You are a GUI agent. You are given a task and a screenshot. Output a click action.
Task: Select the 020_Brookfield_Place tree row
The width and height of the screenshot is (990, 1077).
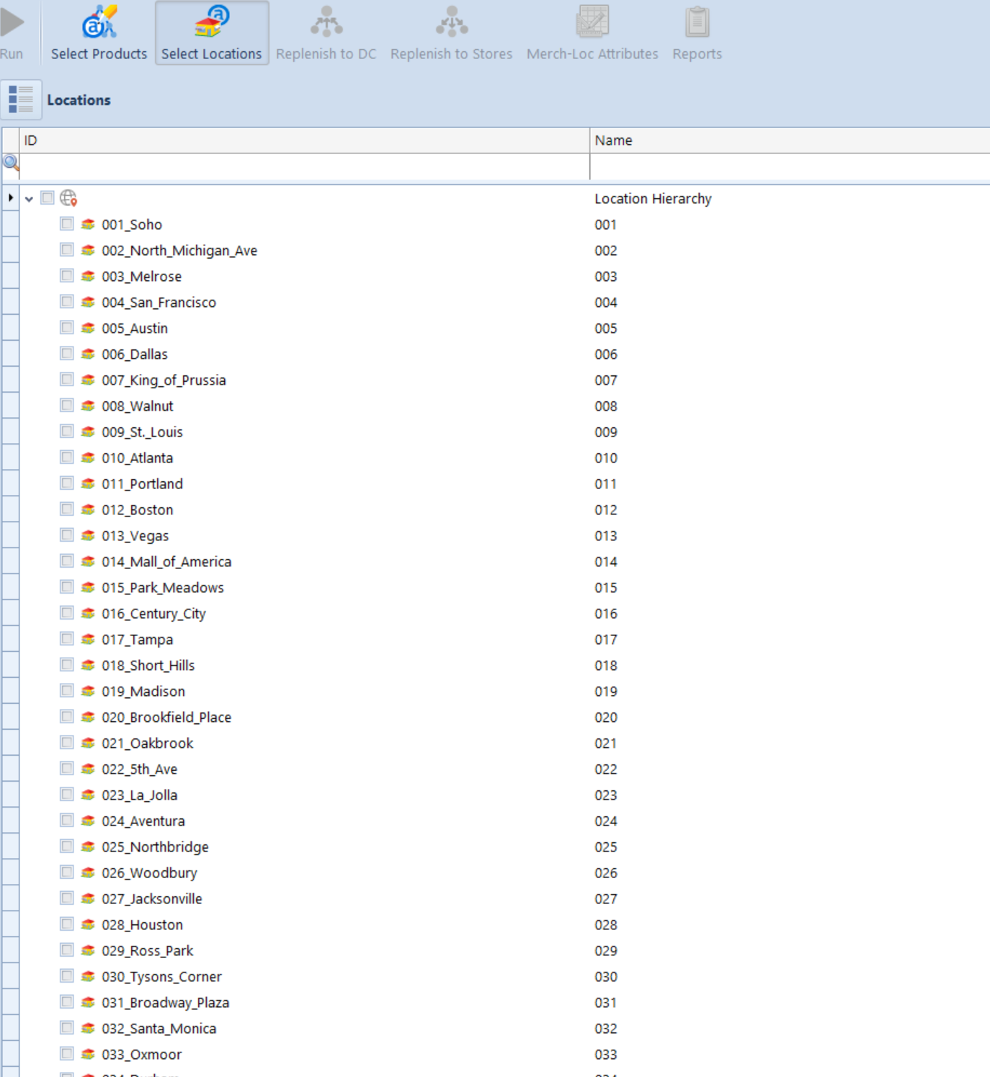coord(166,718)
